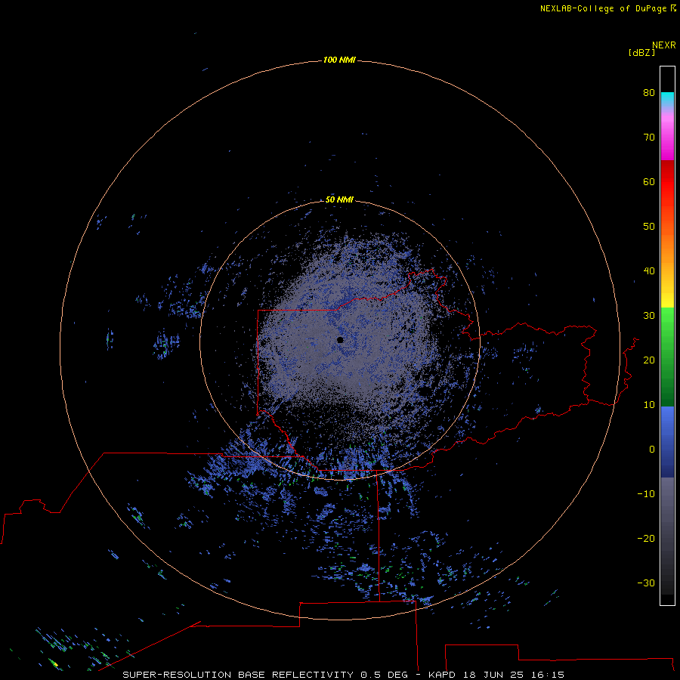680x680 pixels.
Task: Click the 50 dBZ scale value
Action: 649,227
